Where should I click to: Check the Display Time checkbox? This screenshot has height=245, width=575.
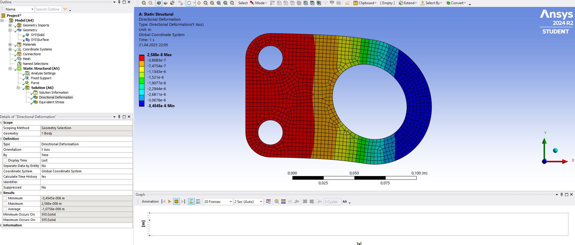[5, 160]
